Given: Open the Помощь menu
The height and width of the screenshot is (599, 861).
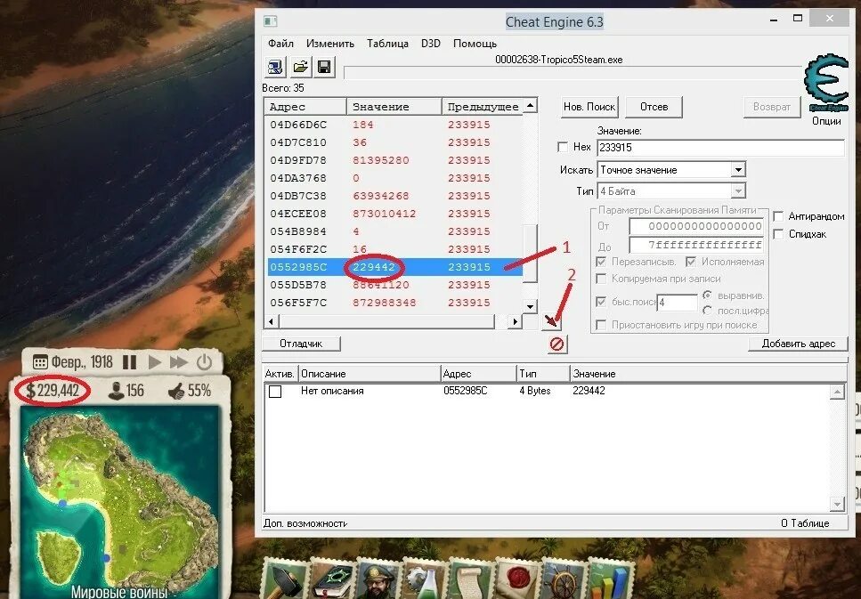Looking at the screenshot, I should click(x=475, y=44).
